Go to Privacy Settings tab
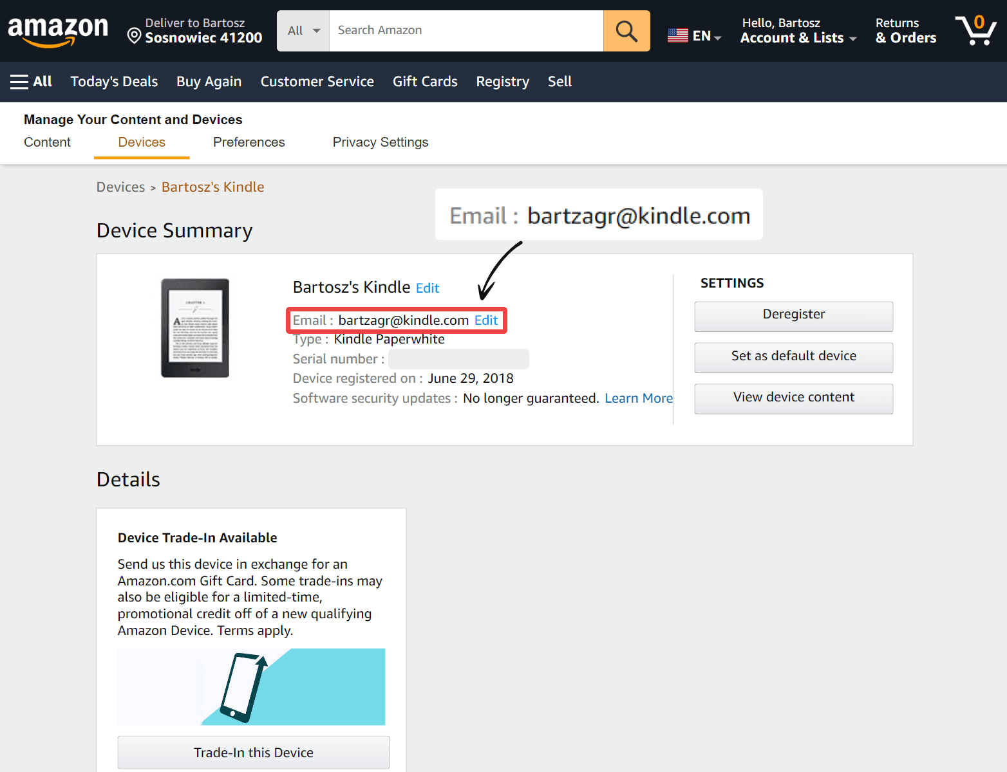Screen dimensions: 1007x772 coord(380,142)
